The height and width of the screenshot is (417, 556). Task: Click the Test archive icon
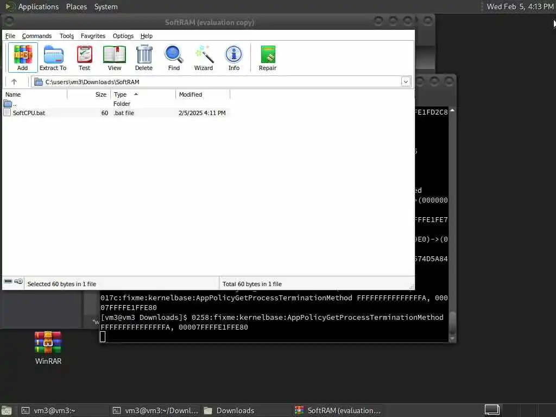click(x=84, y=58)
